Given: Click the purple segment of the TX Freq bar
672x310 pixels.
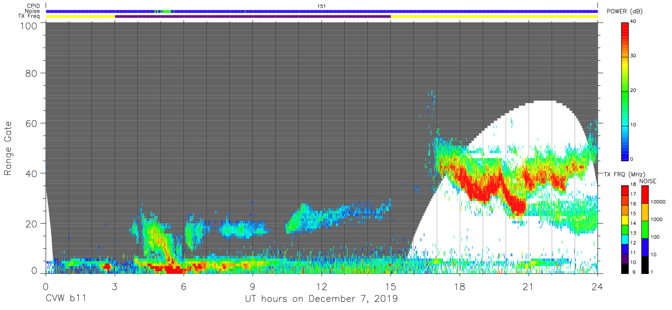Looking at the screenshot, I should [x=253, y=16].
